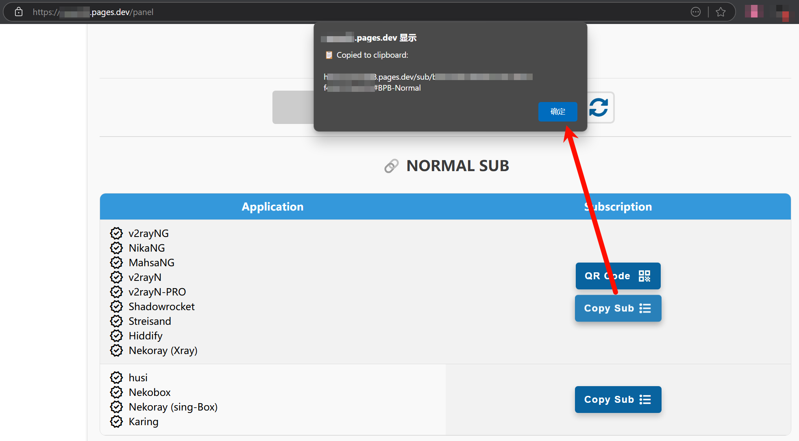Click Copy Sub for v2rayNG group
The width and height of the screenshot is (799, 441).
618,308
